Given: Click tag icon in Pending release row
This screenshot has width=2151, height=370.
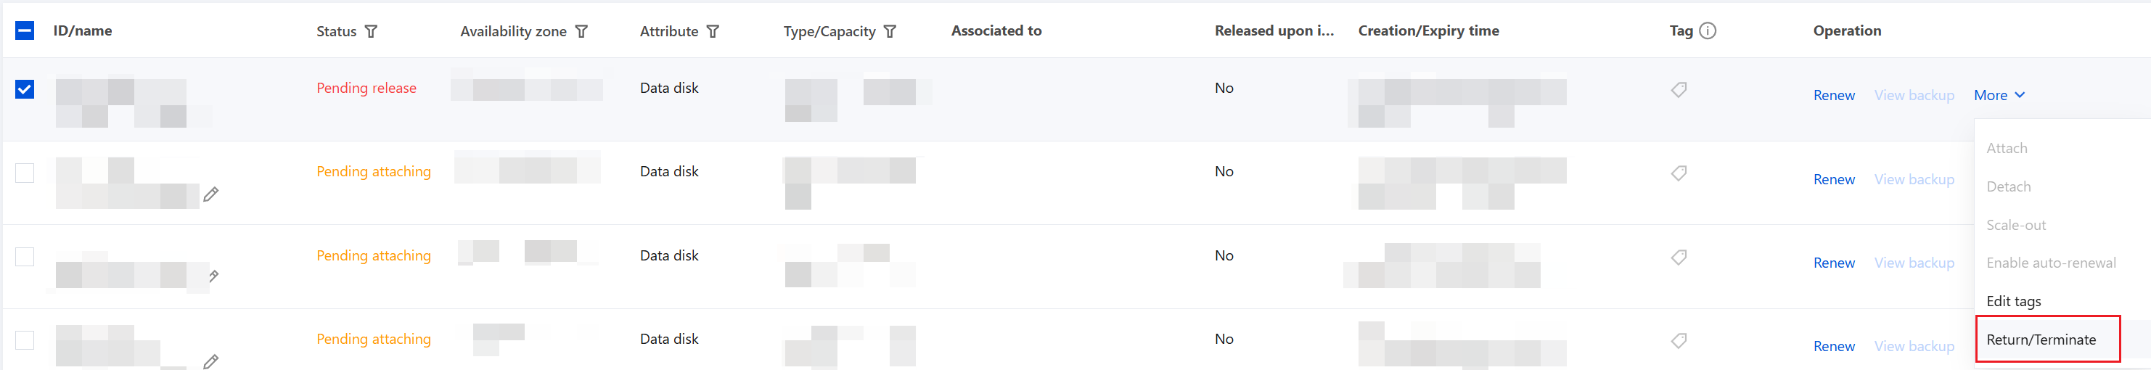Looking at the screenshot, I should (x=1679, y=89).
